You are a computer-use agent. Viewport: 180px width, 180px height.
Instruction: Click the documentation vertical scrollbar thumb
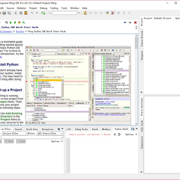(x=136, y=42)
